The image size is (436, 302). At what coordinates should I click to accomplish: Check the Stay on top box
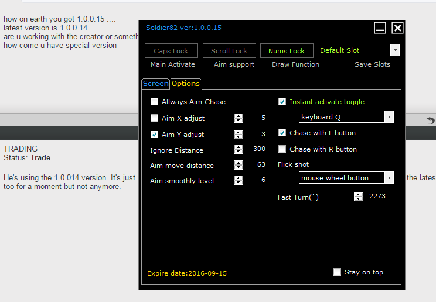[337, 272]
